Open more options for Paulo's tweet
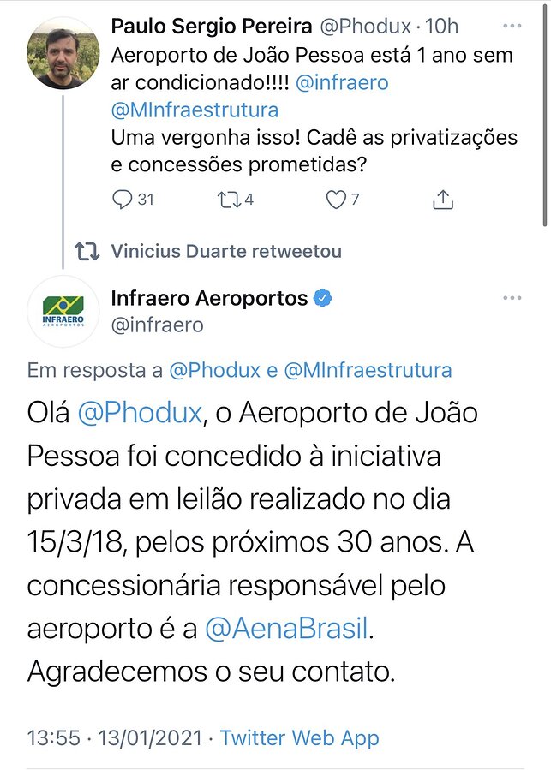Image resolution: width=551 pixels, height=770 pixels. pyautogui.click(x=512, y=27)
